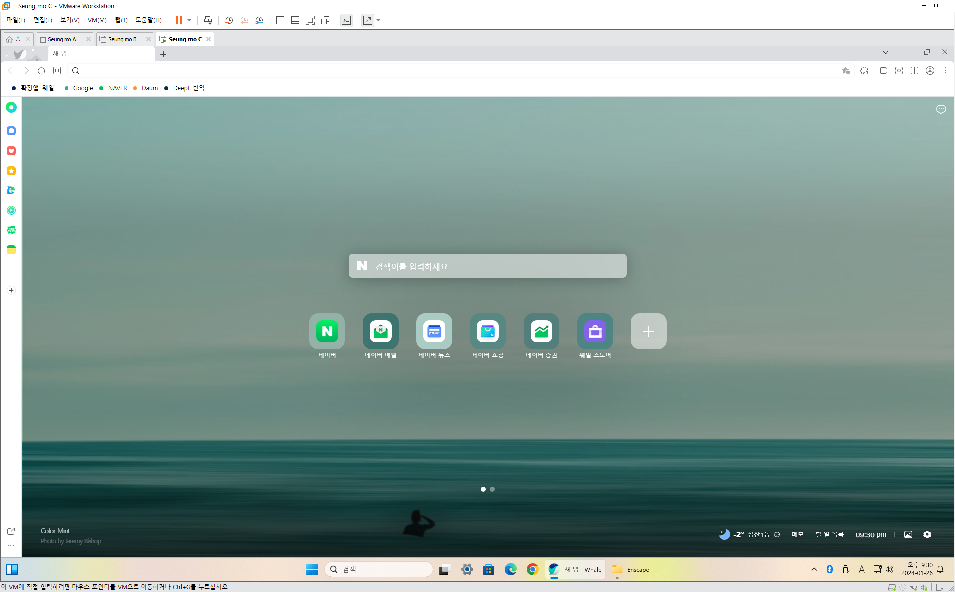955x592 pixels.
Task: Expand the Whale tab list chevron
Action: (x=885, y=52)
